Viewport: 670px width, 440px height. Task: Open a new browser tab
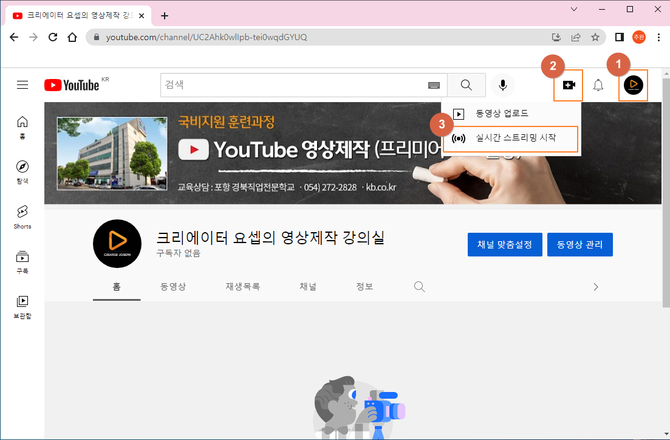[x=165, y=16]
